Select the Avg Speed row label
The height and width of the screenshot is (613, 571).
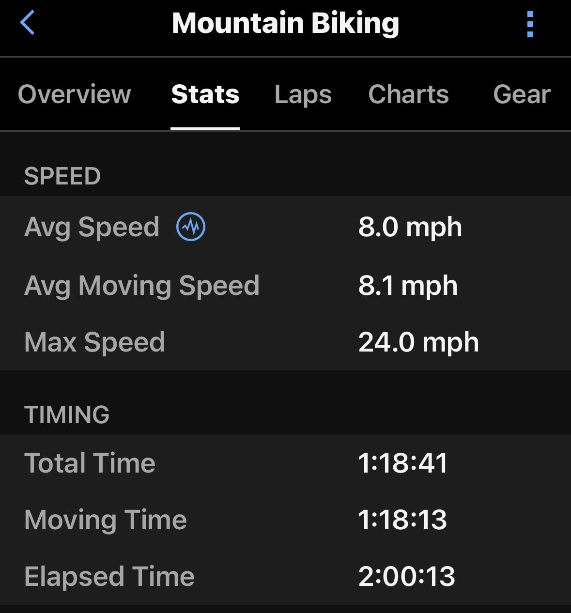tap(92, 227)
